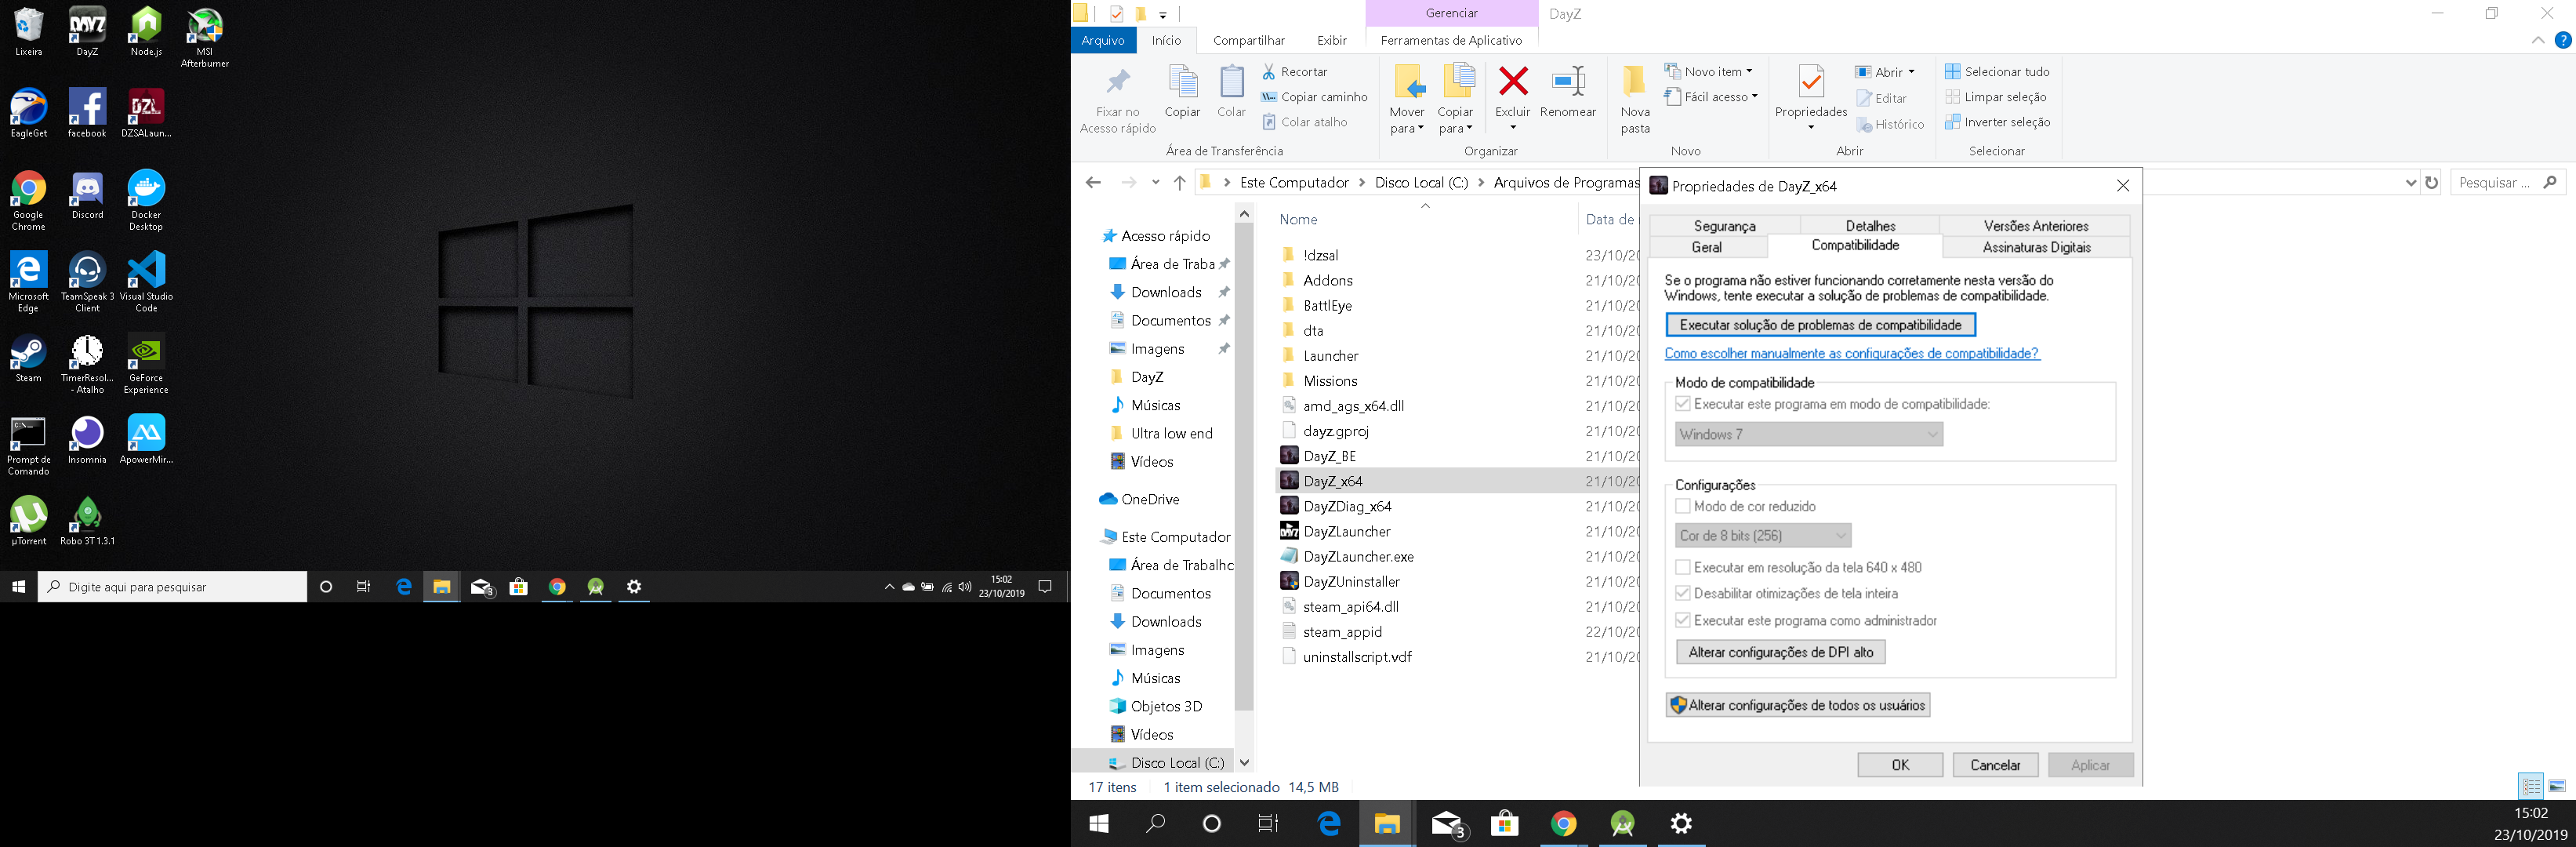Click Windows search box on taskbar
This screenshot has height=847, width=2576.
coord(172,587)
